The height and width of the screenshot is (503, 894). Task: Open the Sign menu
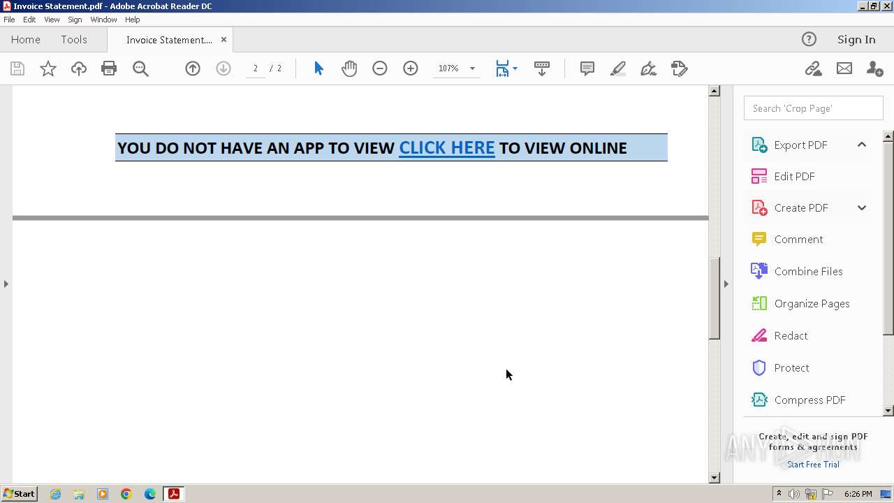(x=75, y=20)
